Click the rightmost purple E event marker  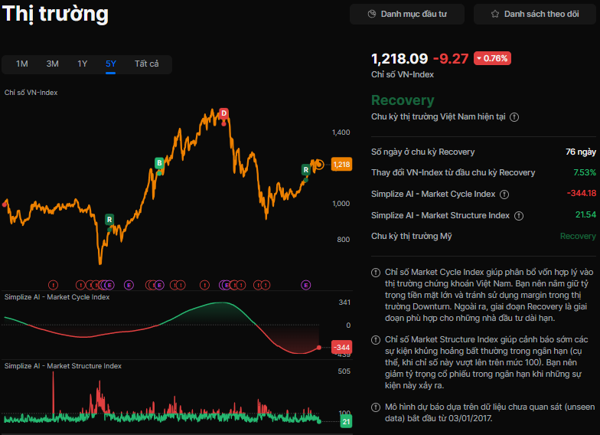[x=306, y=285]
